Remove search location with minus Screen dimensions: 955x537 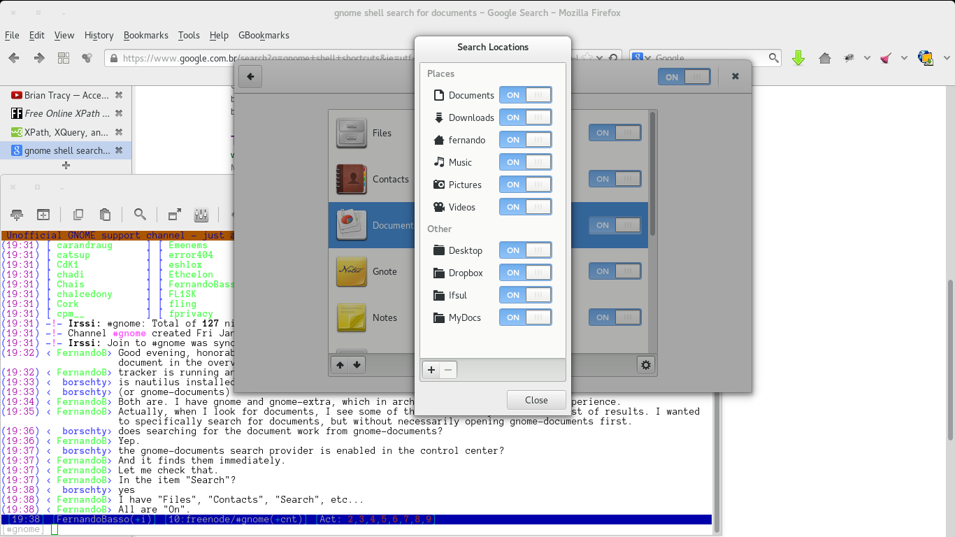point(448,370)
